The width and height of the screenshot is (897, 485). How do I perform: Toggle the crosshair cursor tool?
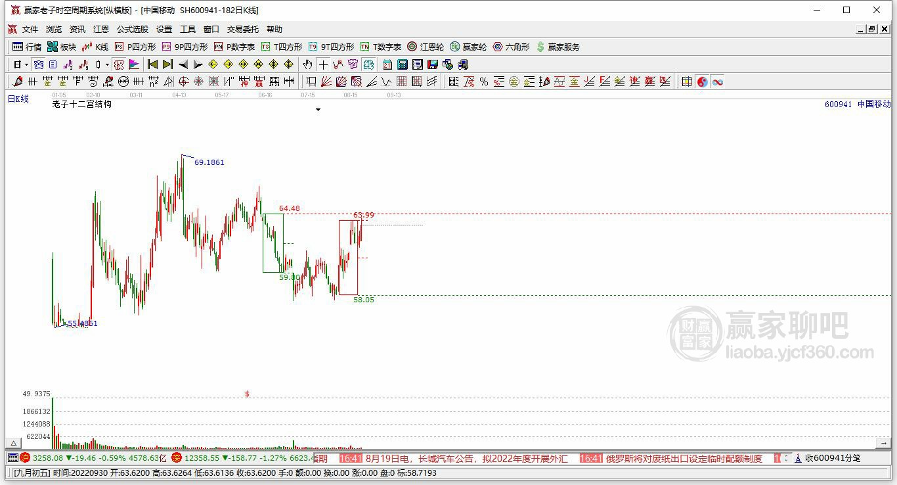(x=322, y=64)
